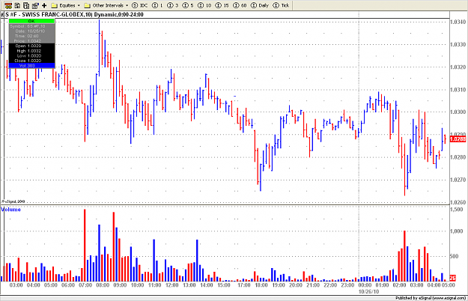Click the 12:00 time axis label

[x=172, y=285]
